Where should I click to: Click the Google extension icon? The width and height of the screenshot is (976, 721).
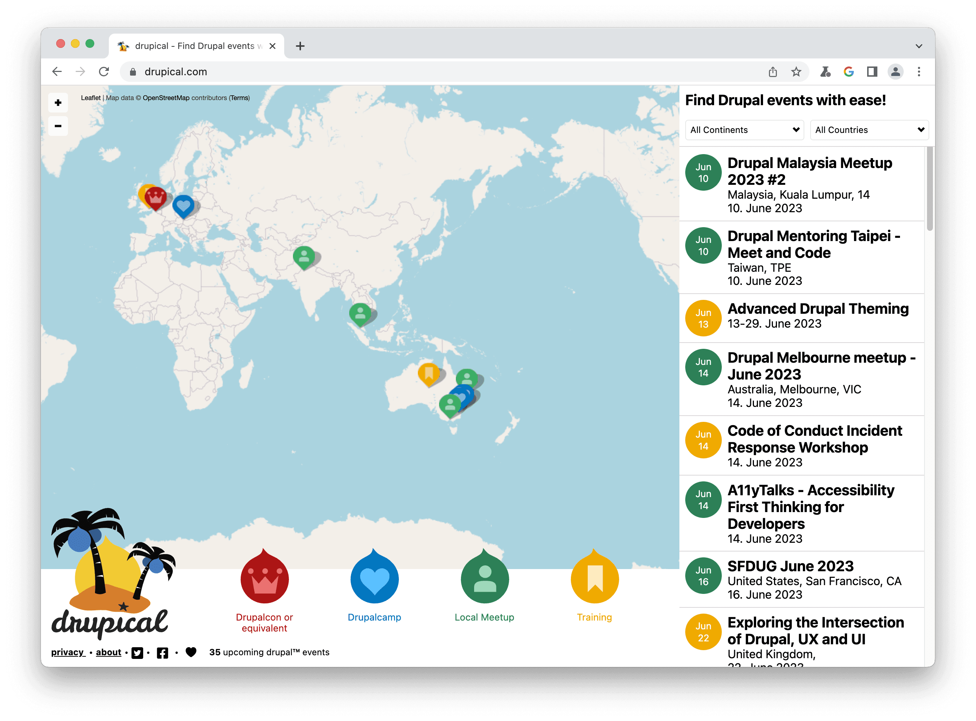click(x=849, y=72)
